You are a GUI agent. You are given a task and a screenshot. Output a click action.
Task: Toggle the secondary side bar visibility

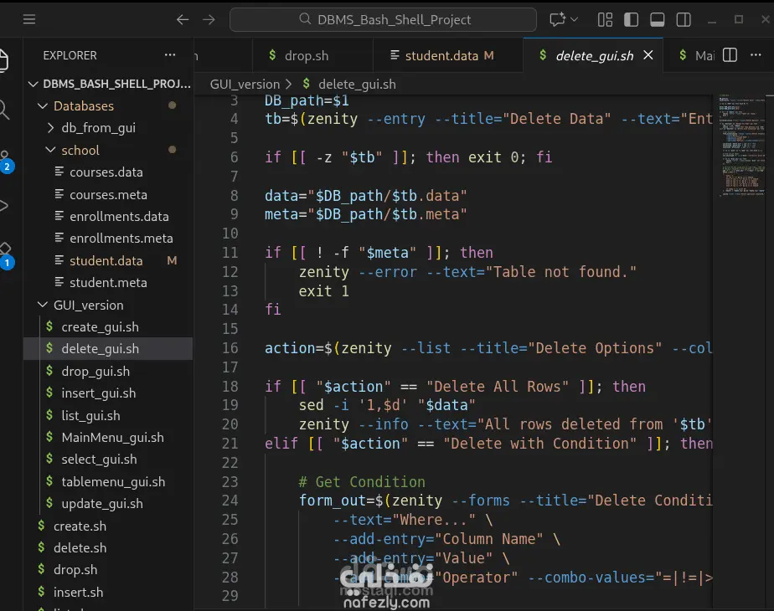pyautogui.click(x=684, y=19)
